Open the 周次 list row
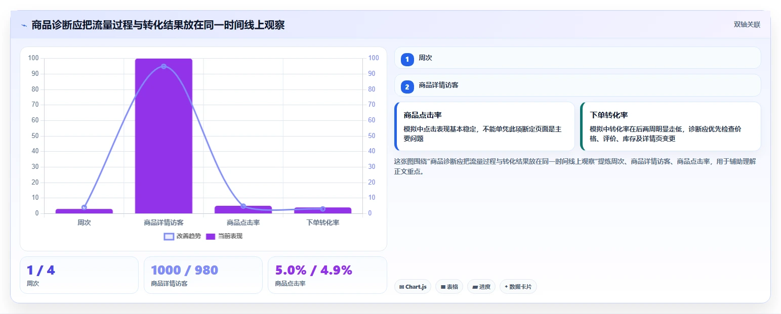This screenshot has width=781, height=314. [578, 58]
